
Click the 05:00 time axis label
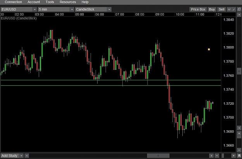point(79,14)
